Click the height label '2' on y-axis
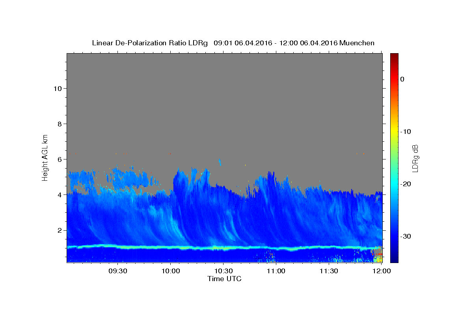The image size is (473, 315). coord(59,230)
